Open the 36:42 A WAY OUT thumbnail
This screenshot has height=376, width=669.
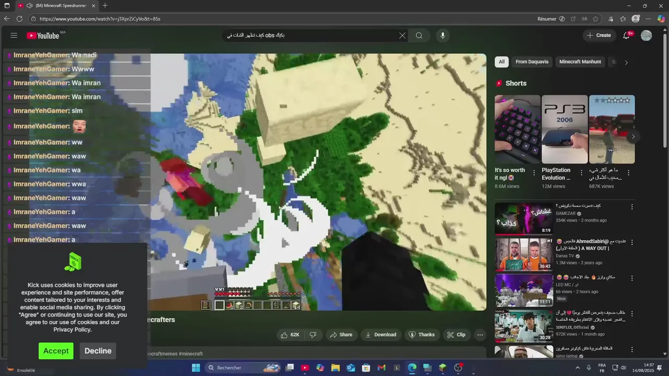tap(524, 254)
